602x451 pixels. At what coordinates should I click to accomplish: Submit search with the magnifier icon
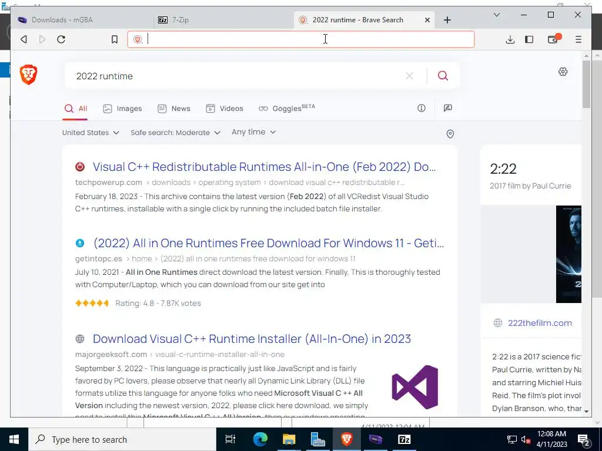click(443, 76)
